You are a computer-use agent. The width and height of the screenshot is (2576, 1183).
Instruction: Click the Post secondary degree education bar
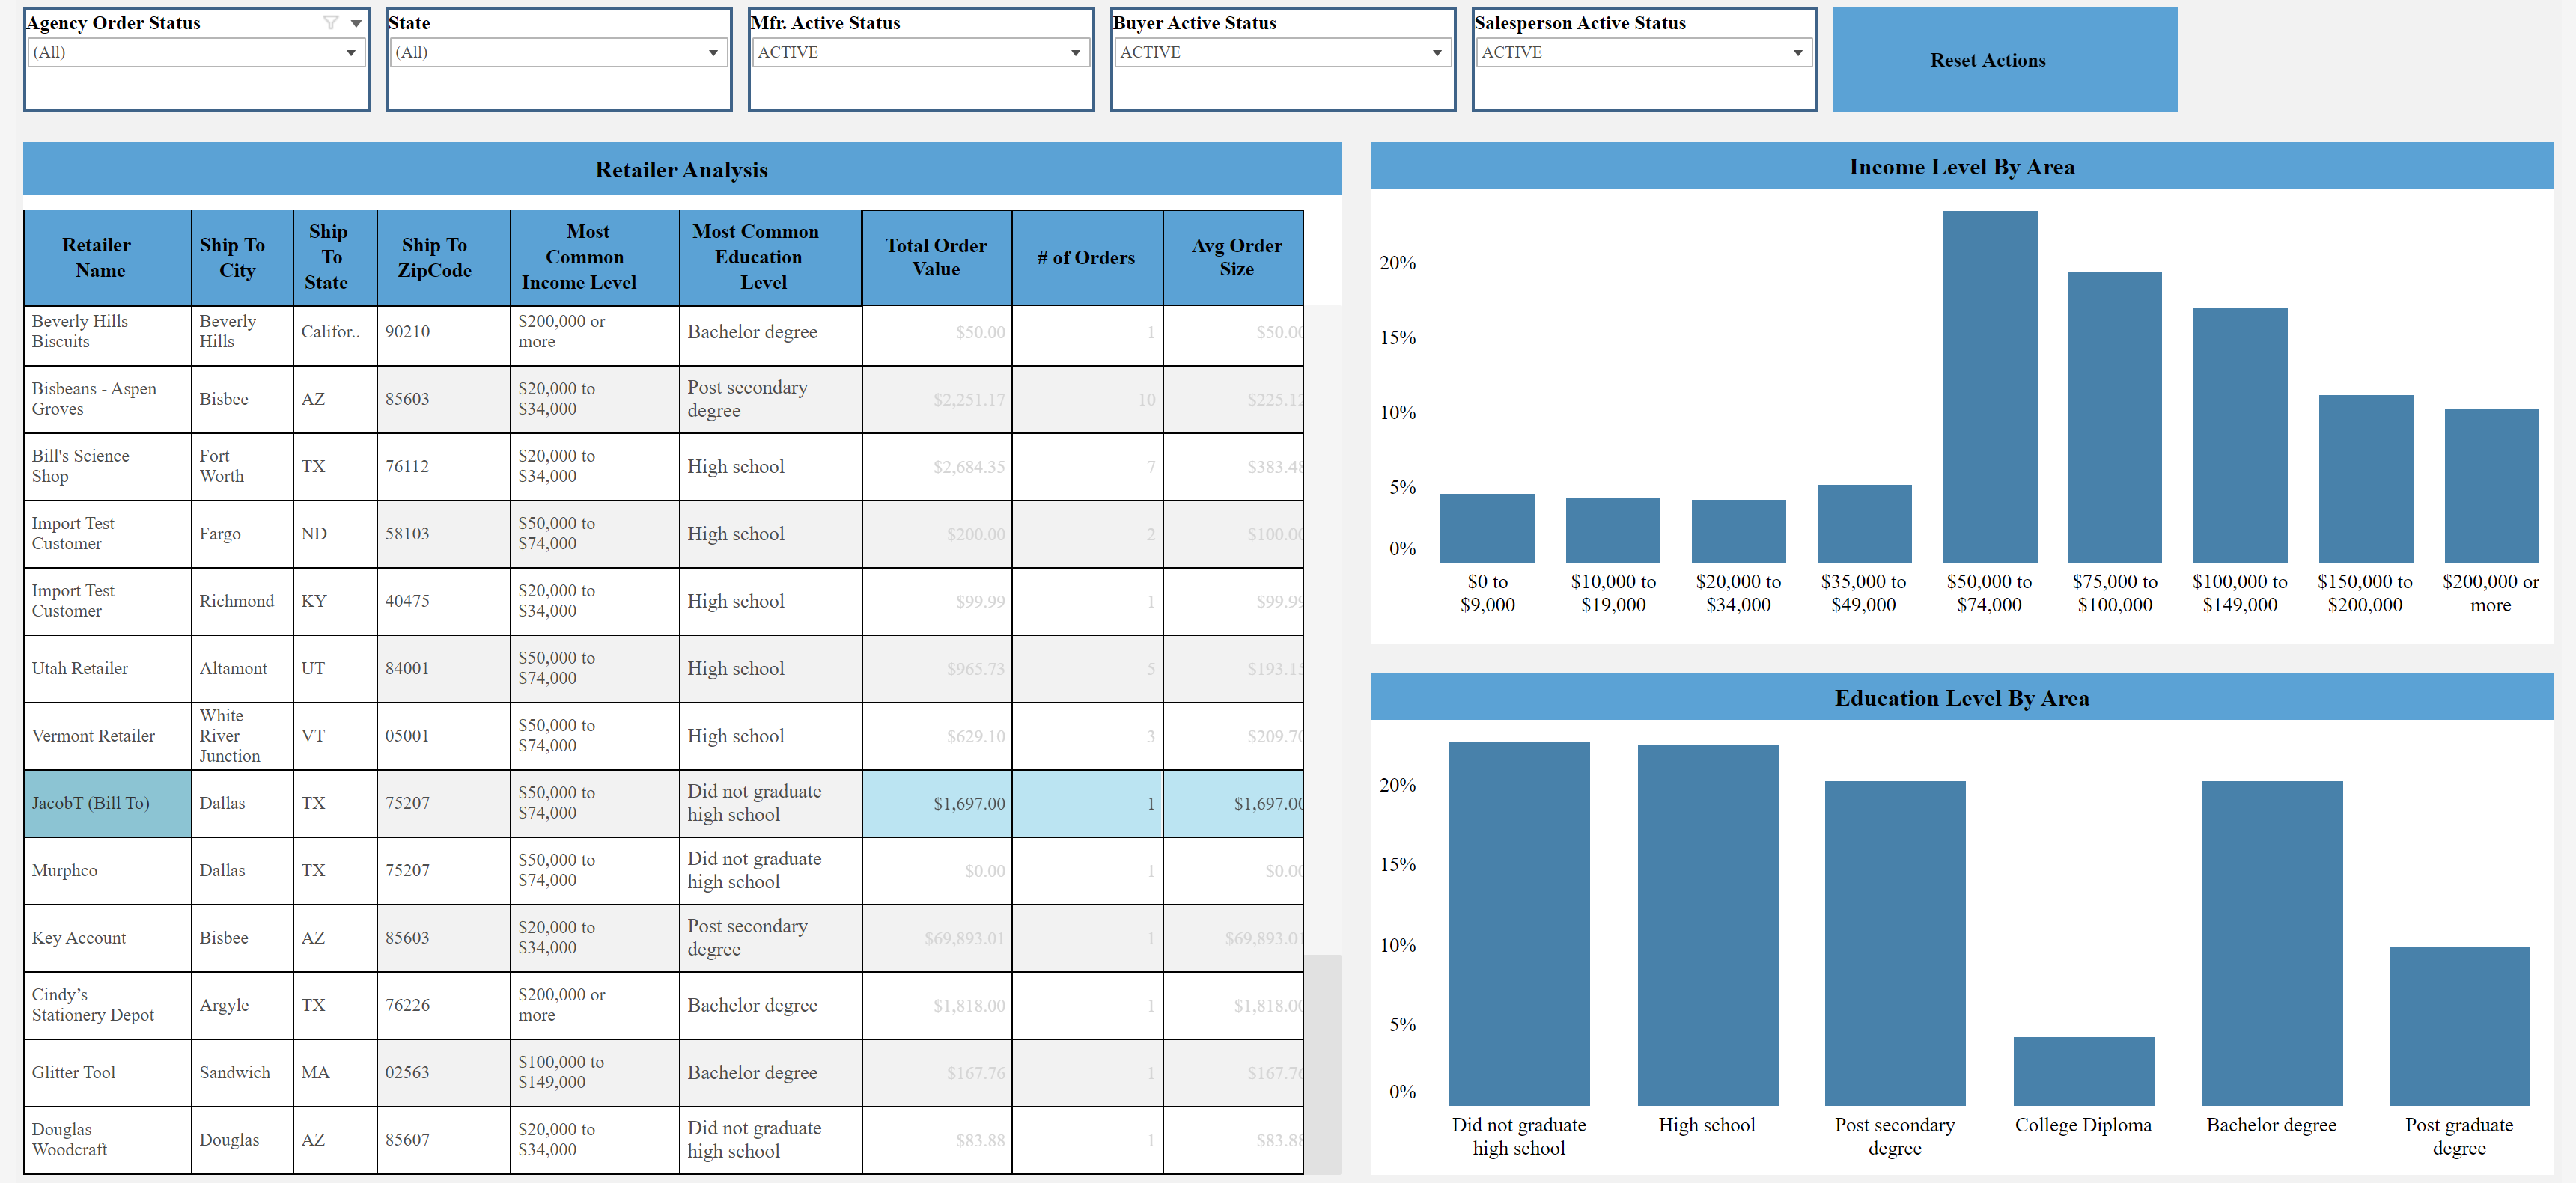pos(1895,944)
